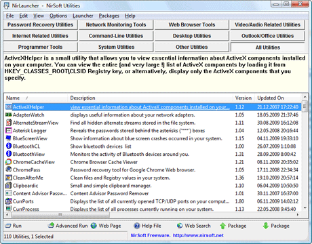The height and width of the screenshot is (244, 312).
Task: Open the utility's Web Page
Action: click(x=106, y=226)
